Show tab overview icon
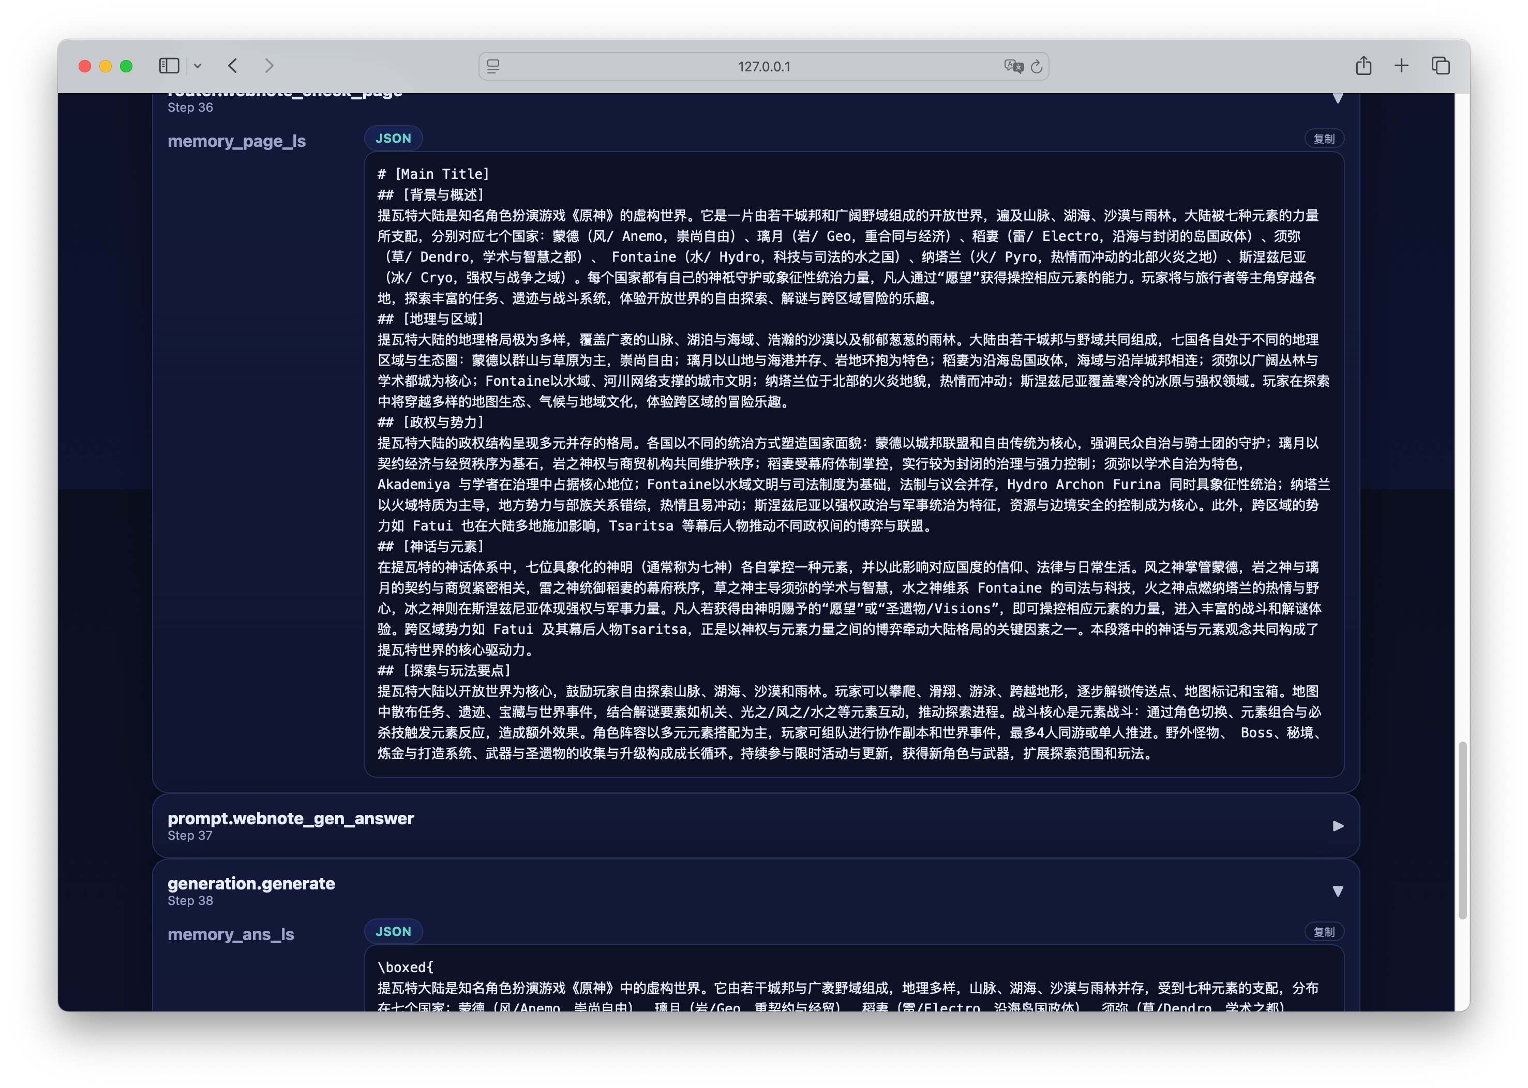The height and width of the screenshot is (1088, 1528). pyautogui.click(x=1440, y=66)
